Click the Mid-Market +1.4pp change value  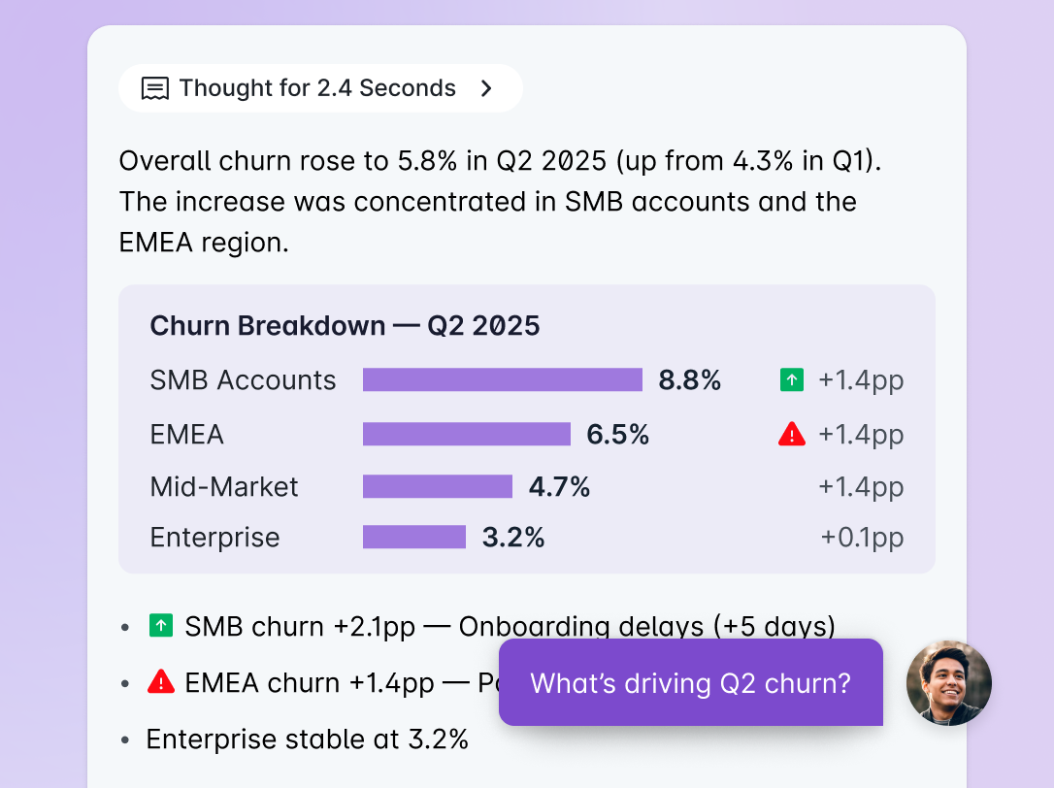pos(861,487)
